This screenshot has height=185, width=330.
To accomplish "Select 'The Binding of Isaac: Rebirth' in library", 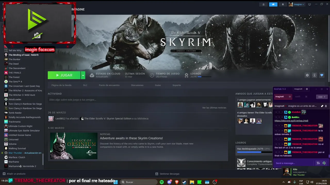I will pos(23,55).
